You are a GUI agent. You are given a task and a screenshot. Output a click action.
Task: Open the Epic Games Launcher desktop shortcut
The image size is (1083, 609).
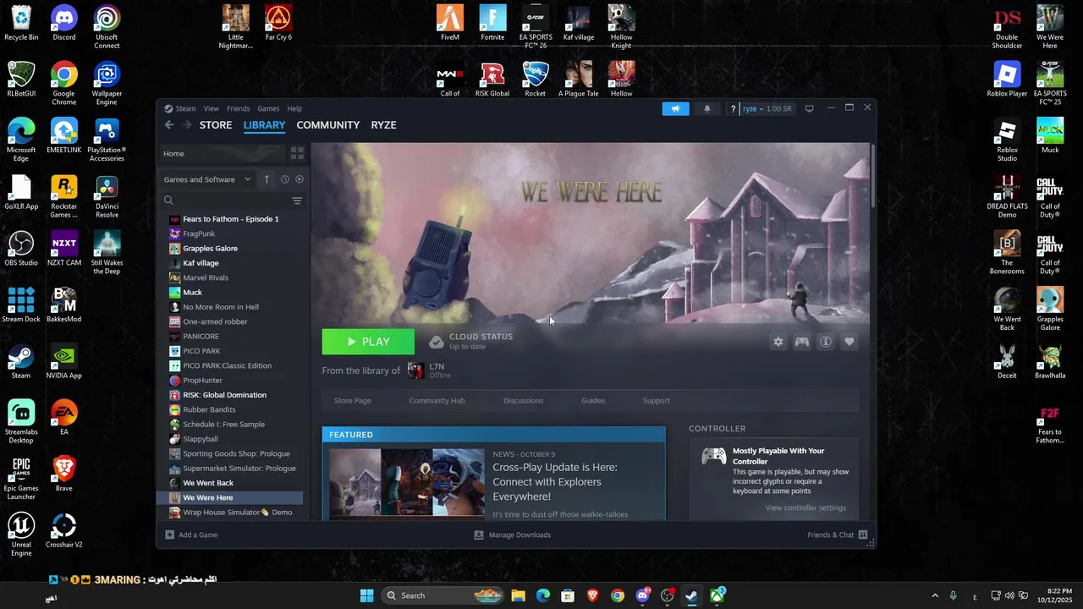click(21, 479)
